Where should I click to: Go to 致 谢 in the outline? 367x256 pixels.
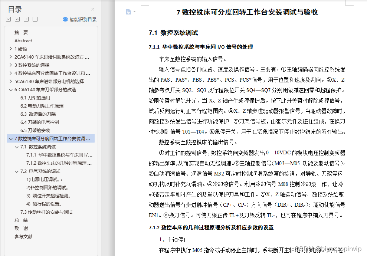tap(21, 229)
